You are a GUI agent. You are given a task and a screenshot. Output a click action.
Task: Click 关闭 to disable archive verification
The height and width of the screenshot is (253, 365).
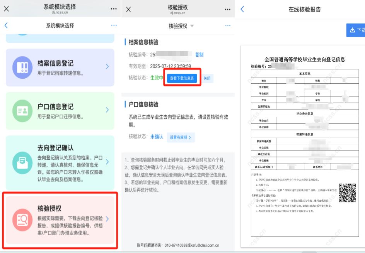207,78
